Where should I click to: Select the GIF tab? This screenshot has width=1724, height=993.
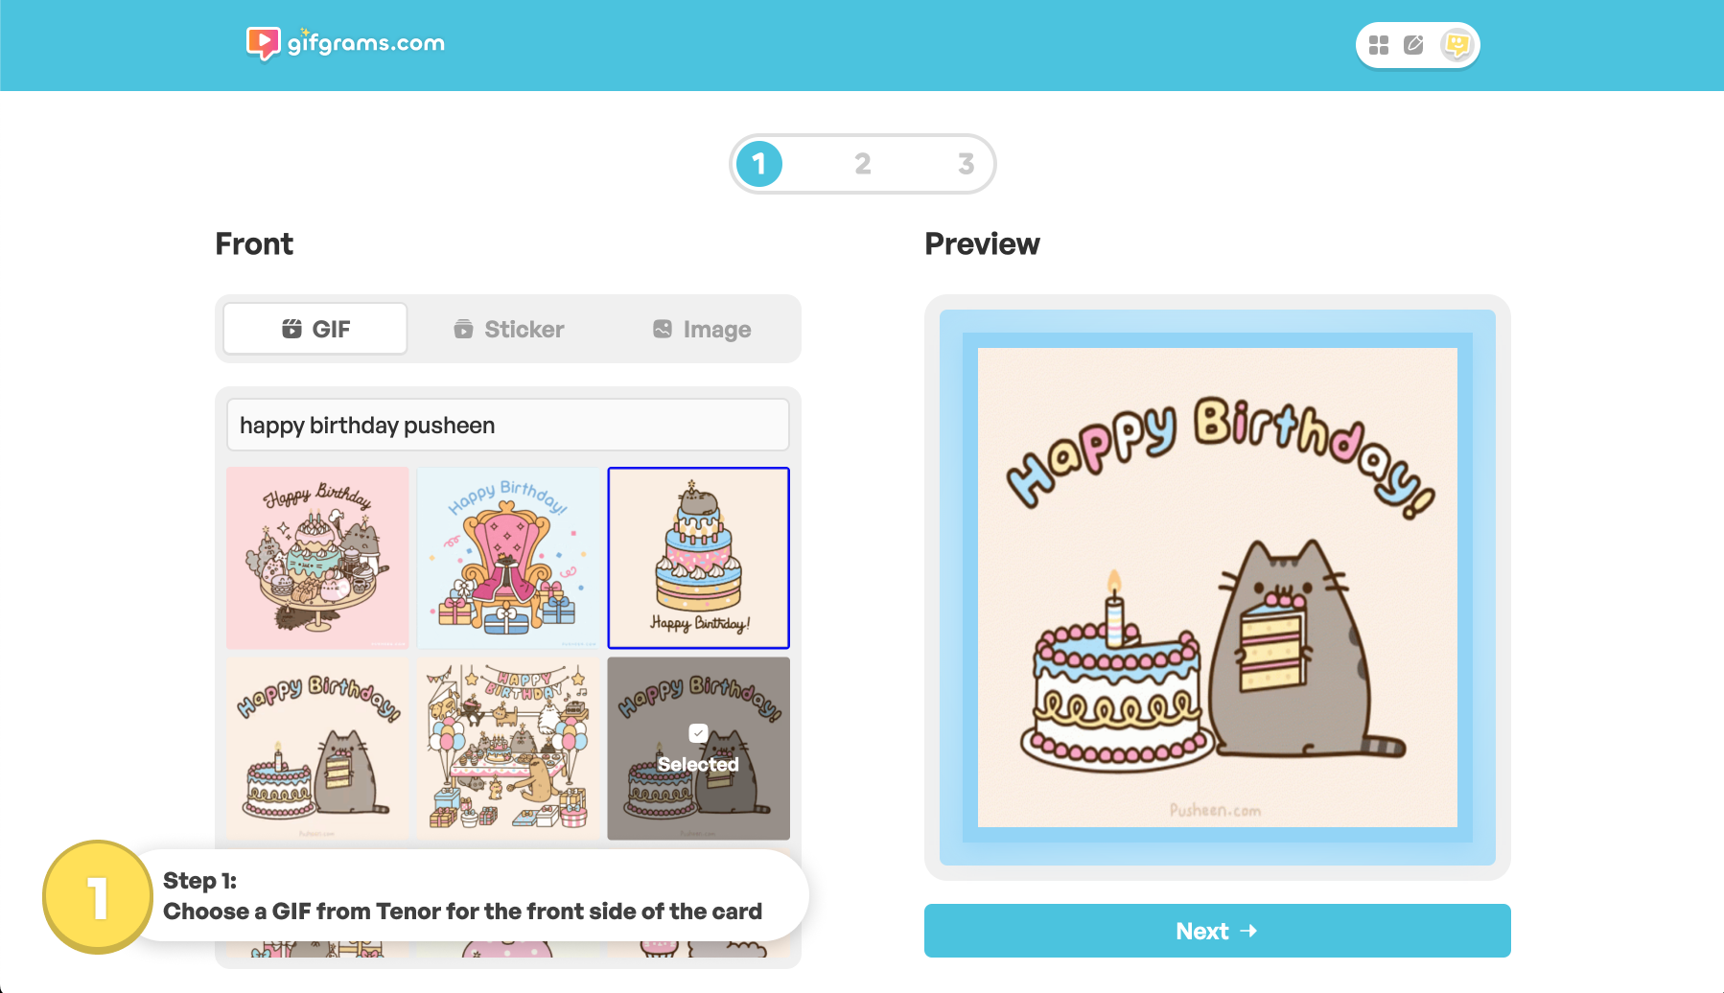315,329
